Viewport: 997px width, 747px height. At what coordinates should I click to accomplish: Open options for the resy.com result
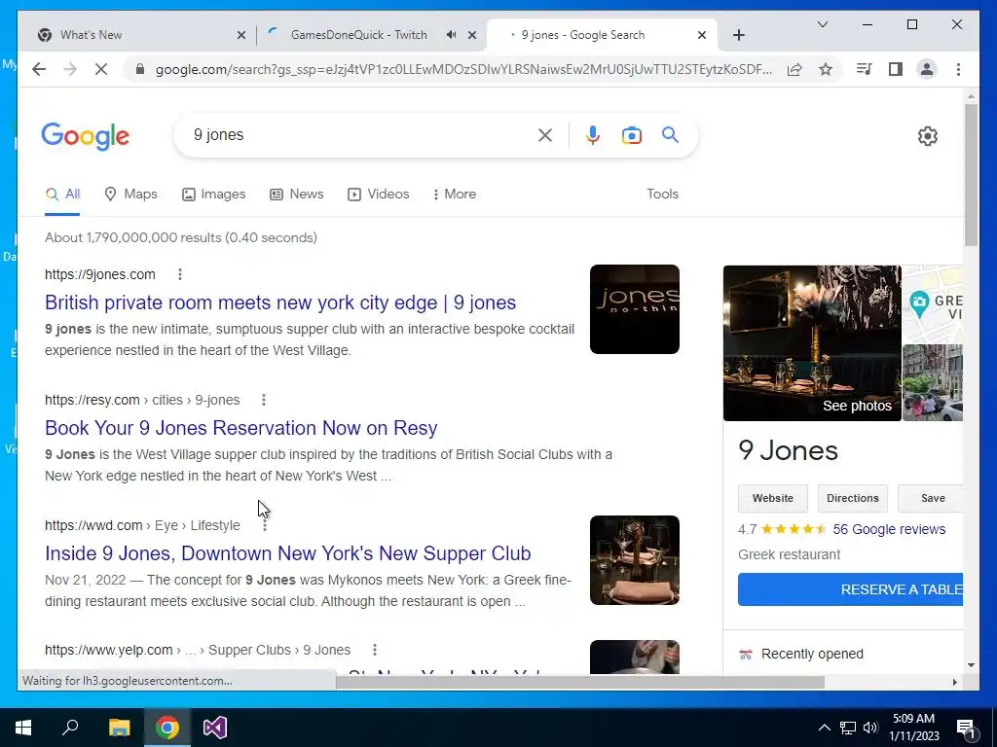[x=264, y=400]
